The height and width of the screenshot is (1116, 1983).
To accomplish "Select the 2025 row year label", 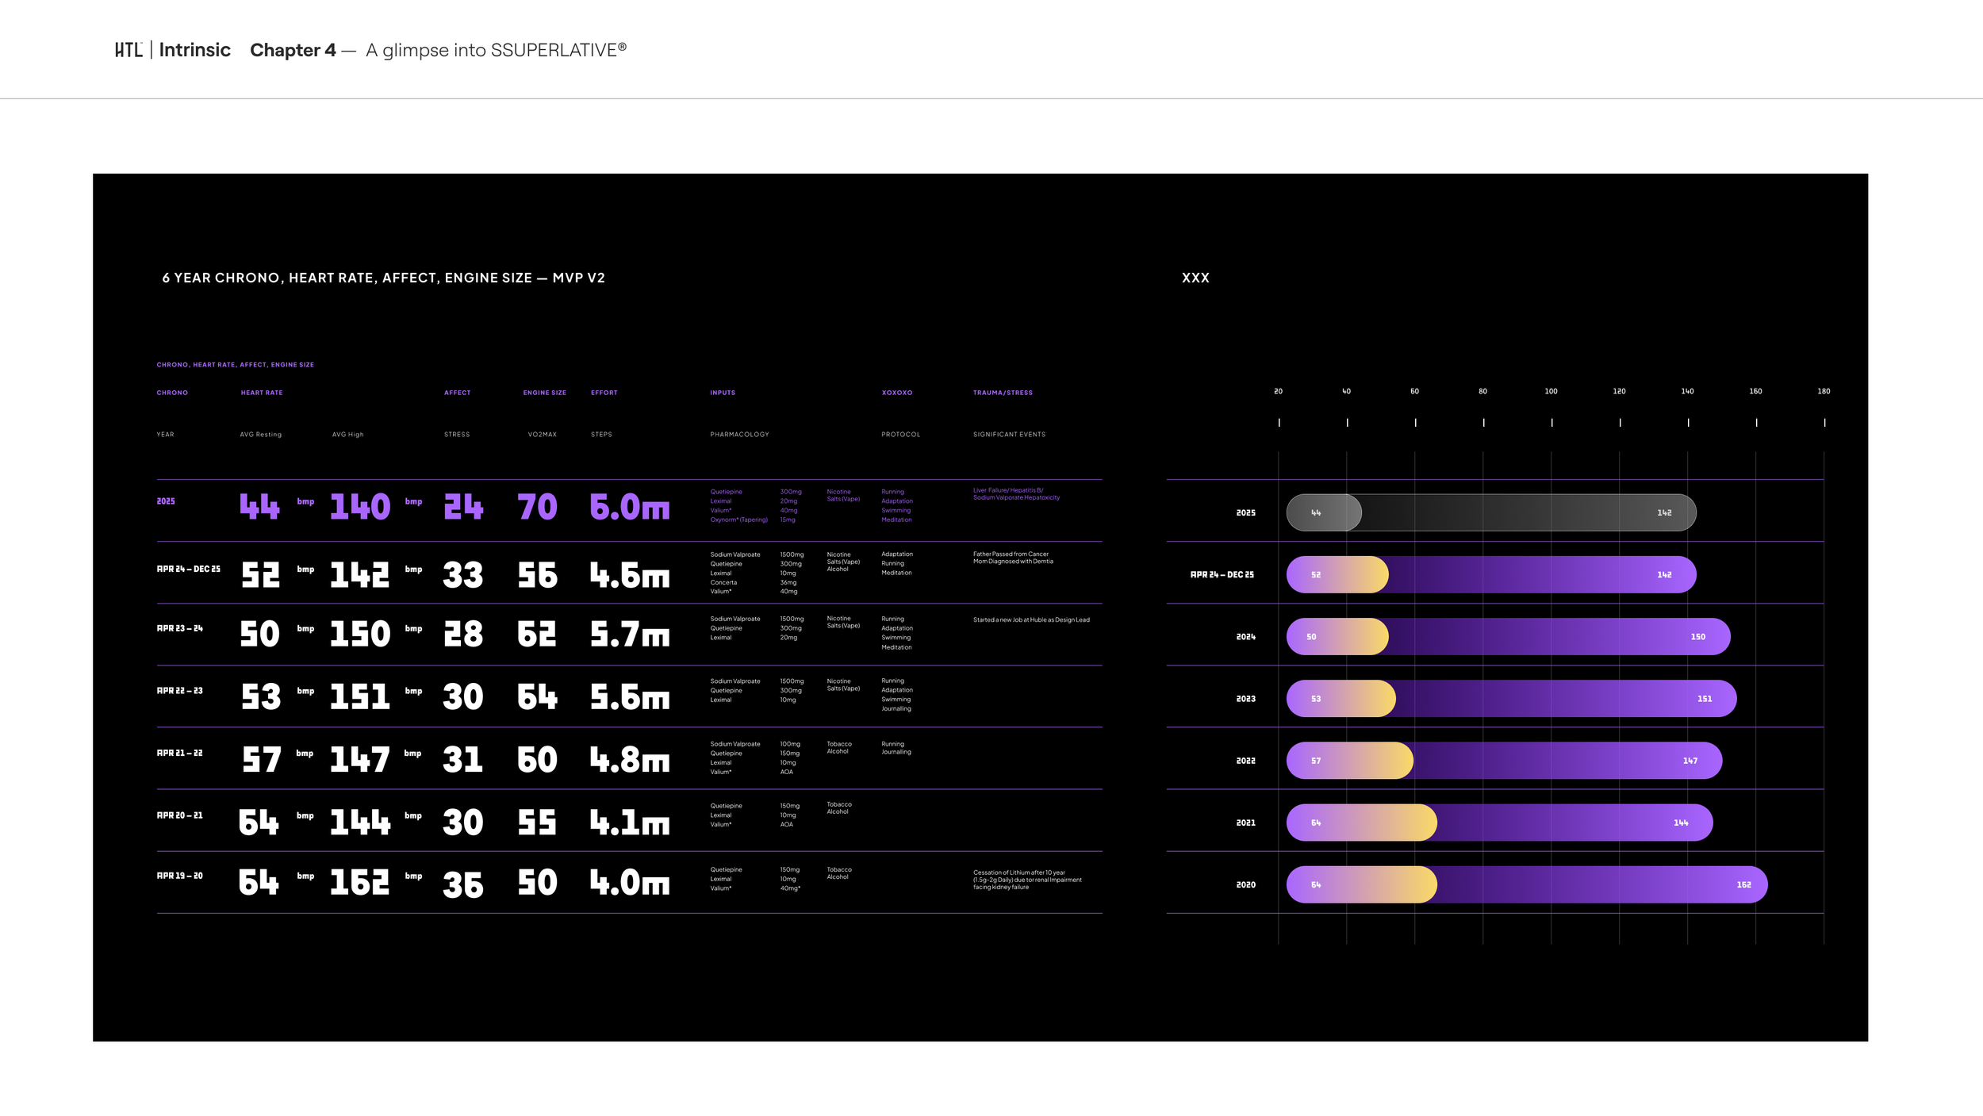I will click(x=166, y=501).
